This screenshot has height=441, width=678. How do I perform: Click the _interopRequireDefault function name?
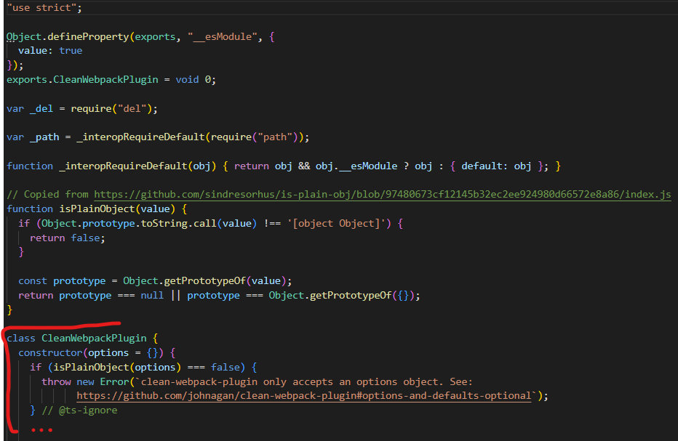tap(116, 166)
